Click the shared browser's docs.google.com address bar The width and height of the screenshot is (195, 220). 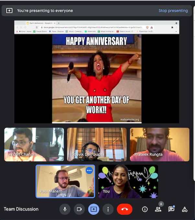point(93,27)
